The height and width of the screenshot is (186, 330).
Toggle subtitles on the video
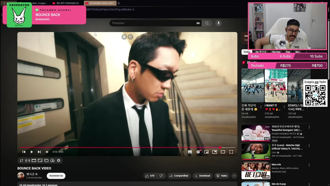tap(190, 152)
